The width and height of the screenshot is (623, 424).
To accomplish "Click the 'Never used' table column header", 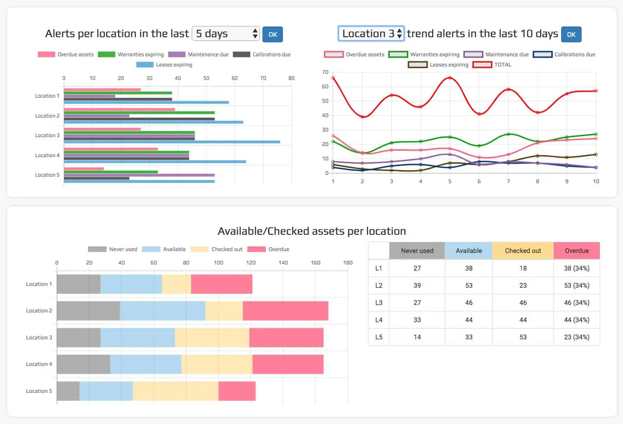I will (417, 251).
